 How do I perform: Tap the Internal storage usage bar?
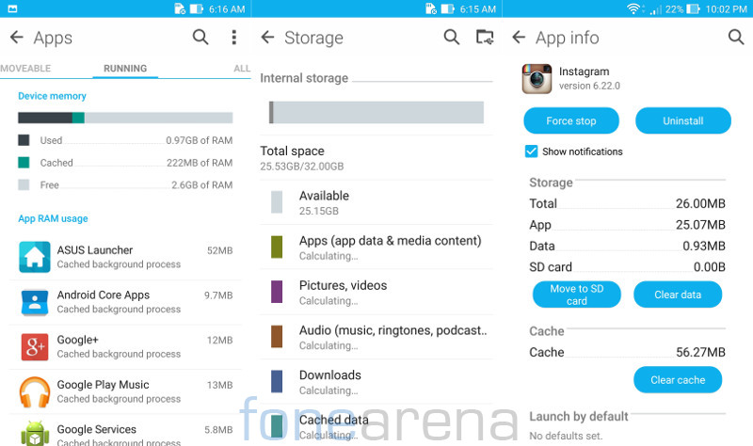click(376, 112)
